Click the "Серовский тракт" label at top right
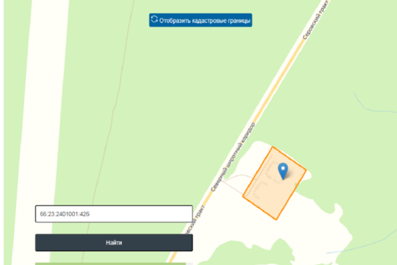This screenshot has width=397, height=265. pyautogui.click(x=316, y=20)
